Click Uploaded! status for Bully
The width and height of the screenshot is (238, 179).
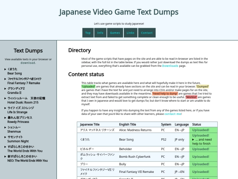click(201, 164)
